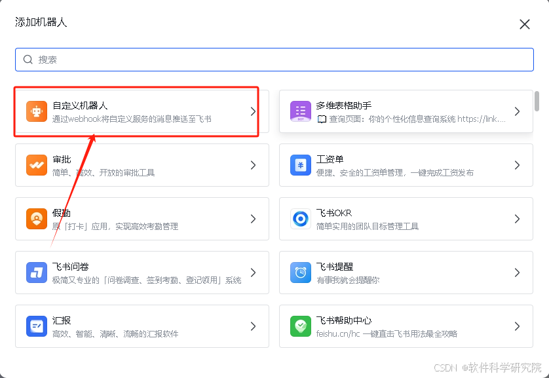Select the 假勤 title text
Screen dimensions: 549x378
[62, 213]
